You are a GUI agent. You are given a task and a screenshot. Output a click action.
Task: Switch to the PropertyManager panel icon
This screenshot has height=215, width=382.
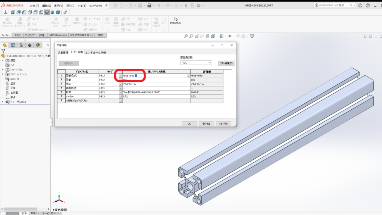click(13, 45)
